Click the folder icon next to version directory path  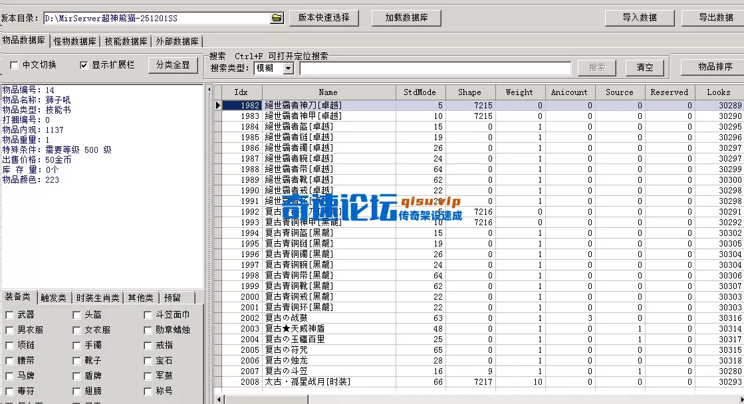pyautogui.click(x=275, y=18)
